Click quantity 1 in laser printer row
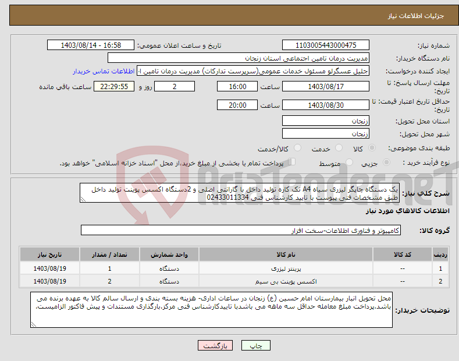Screen dimensions: 459x361 click(109, 268)
